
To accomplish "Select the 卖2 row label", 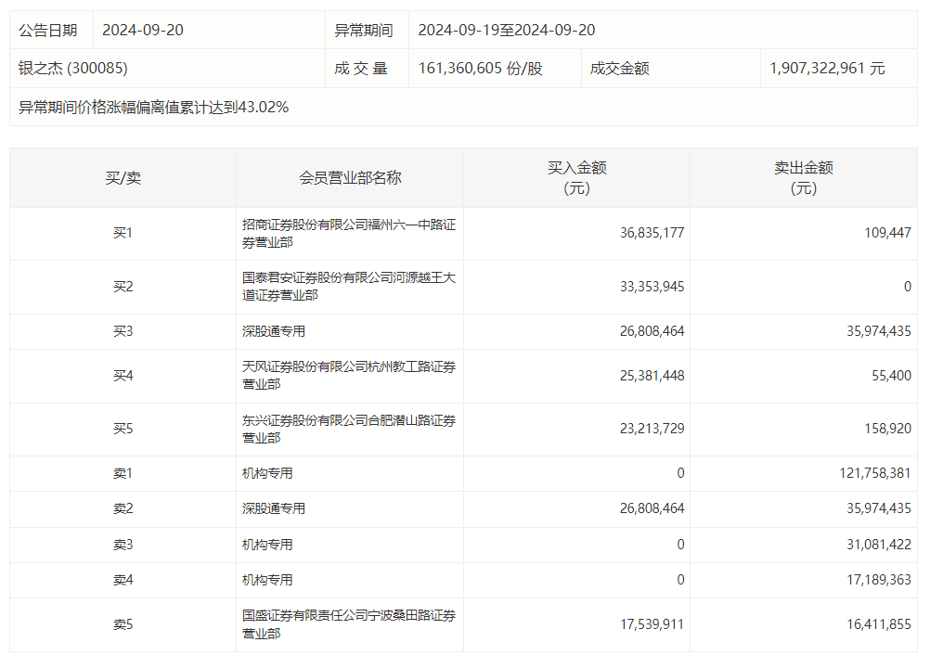I will [123, 508].
